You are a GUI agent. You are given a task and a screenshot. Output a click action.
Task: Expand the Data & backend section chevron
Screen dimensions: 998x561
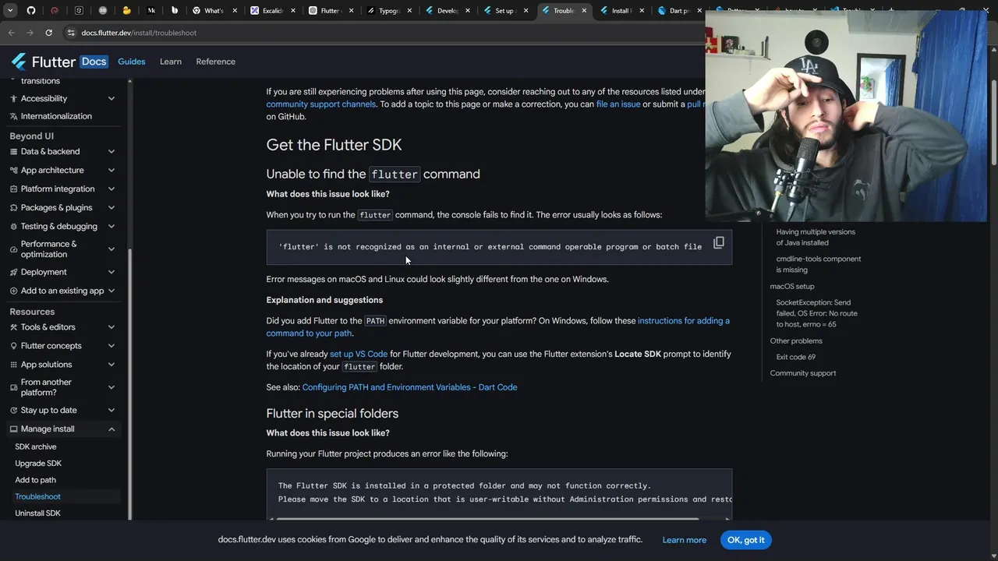(111, 152)
